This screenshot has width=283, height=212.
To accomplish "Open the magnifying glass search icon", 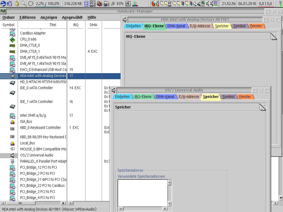I will coord(23,3).
